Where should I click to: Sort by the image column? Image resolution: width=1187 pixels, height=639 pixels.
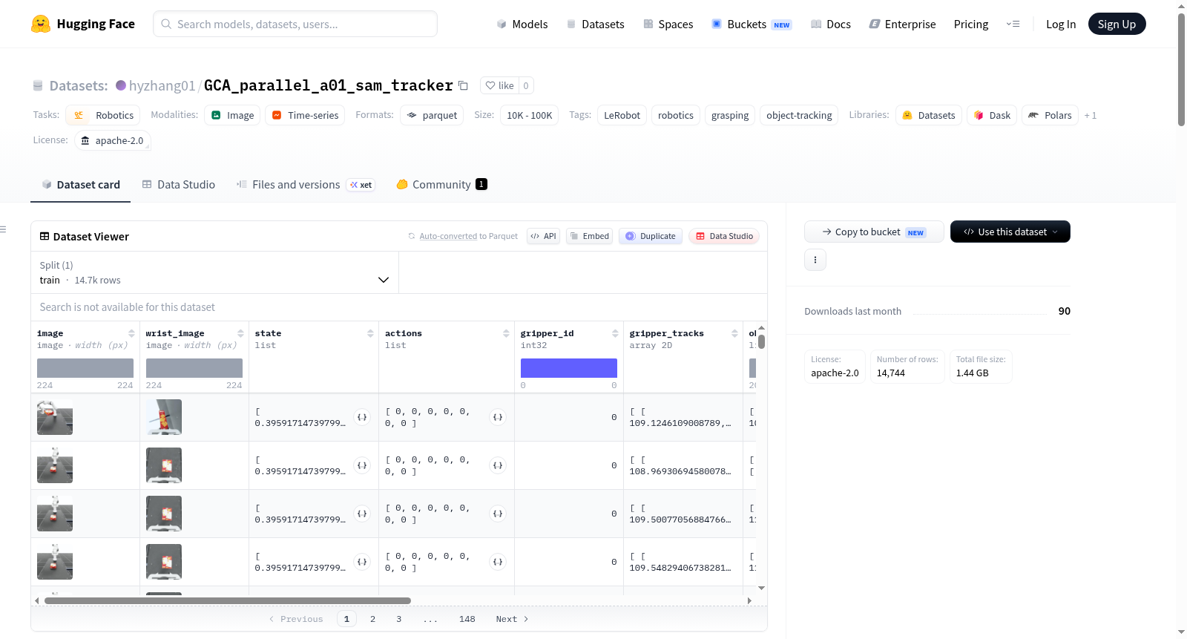tap(131, 333)
